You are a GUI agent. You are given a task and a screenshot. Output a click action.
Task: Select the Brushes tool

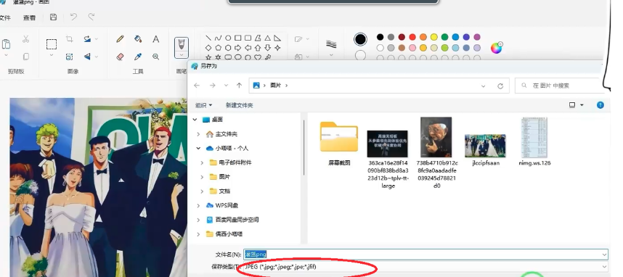182,44
